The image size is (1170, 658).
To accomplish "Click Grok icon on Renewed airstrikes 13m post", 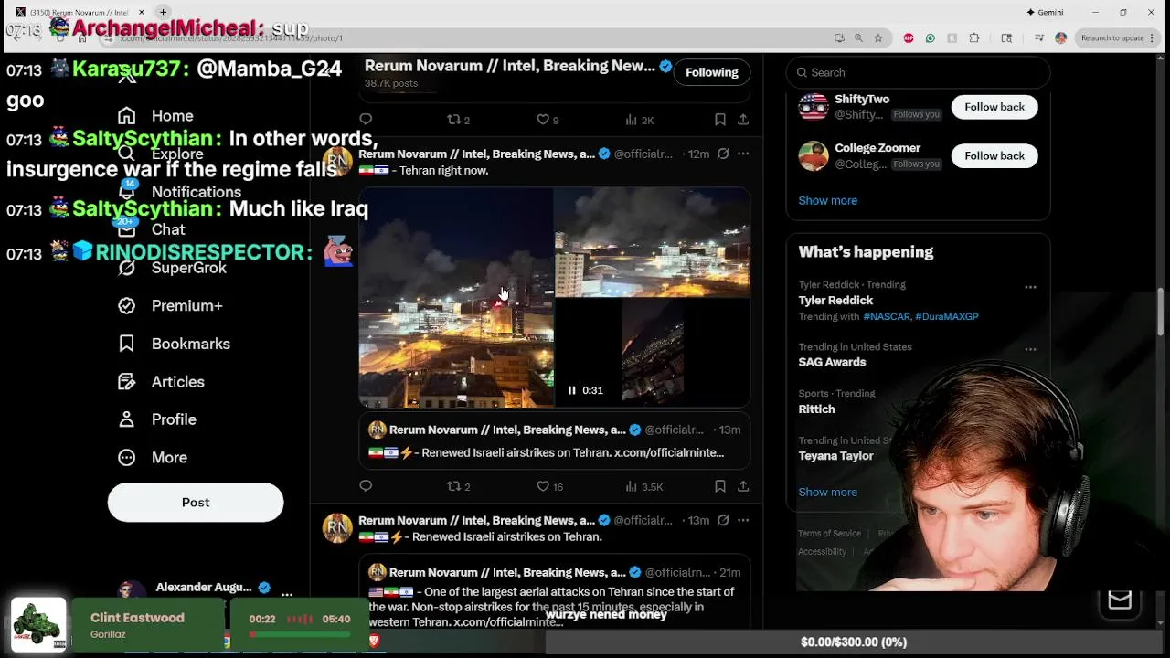I will [x=723, y=520].
